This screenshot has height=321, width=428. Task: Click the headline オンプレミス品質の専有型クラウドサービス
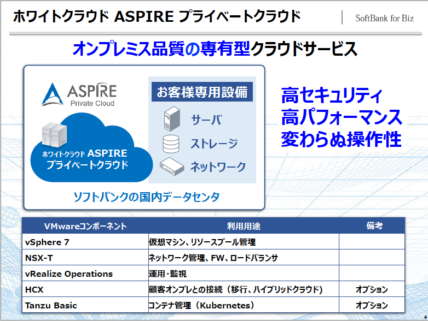click(215, 49)
